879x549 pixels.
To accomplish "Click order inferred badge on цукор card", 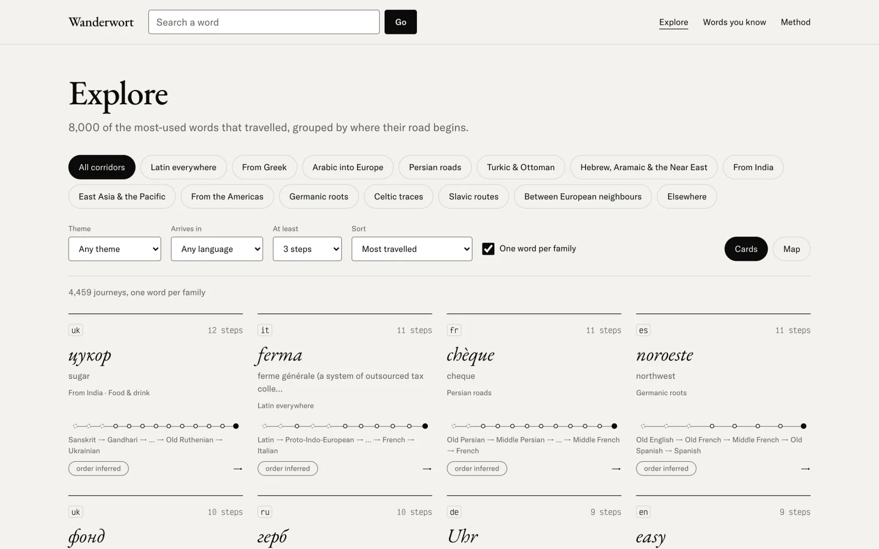I will (x=99, y=468).
